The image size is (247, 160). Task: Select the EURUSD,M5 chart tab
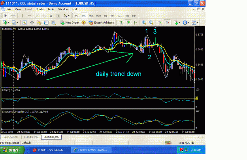(x=51, y=137)
